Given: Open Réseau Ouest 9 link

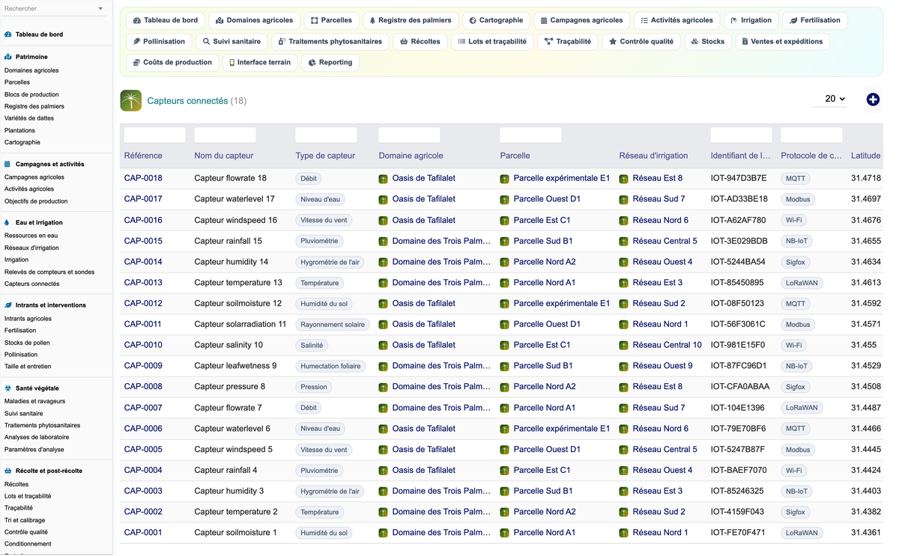Looking at the screenshot, I should point(662,366).
